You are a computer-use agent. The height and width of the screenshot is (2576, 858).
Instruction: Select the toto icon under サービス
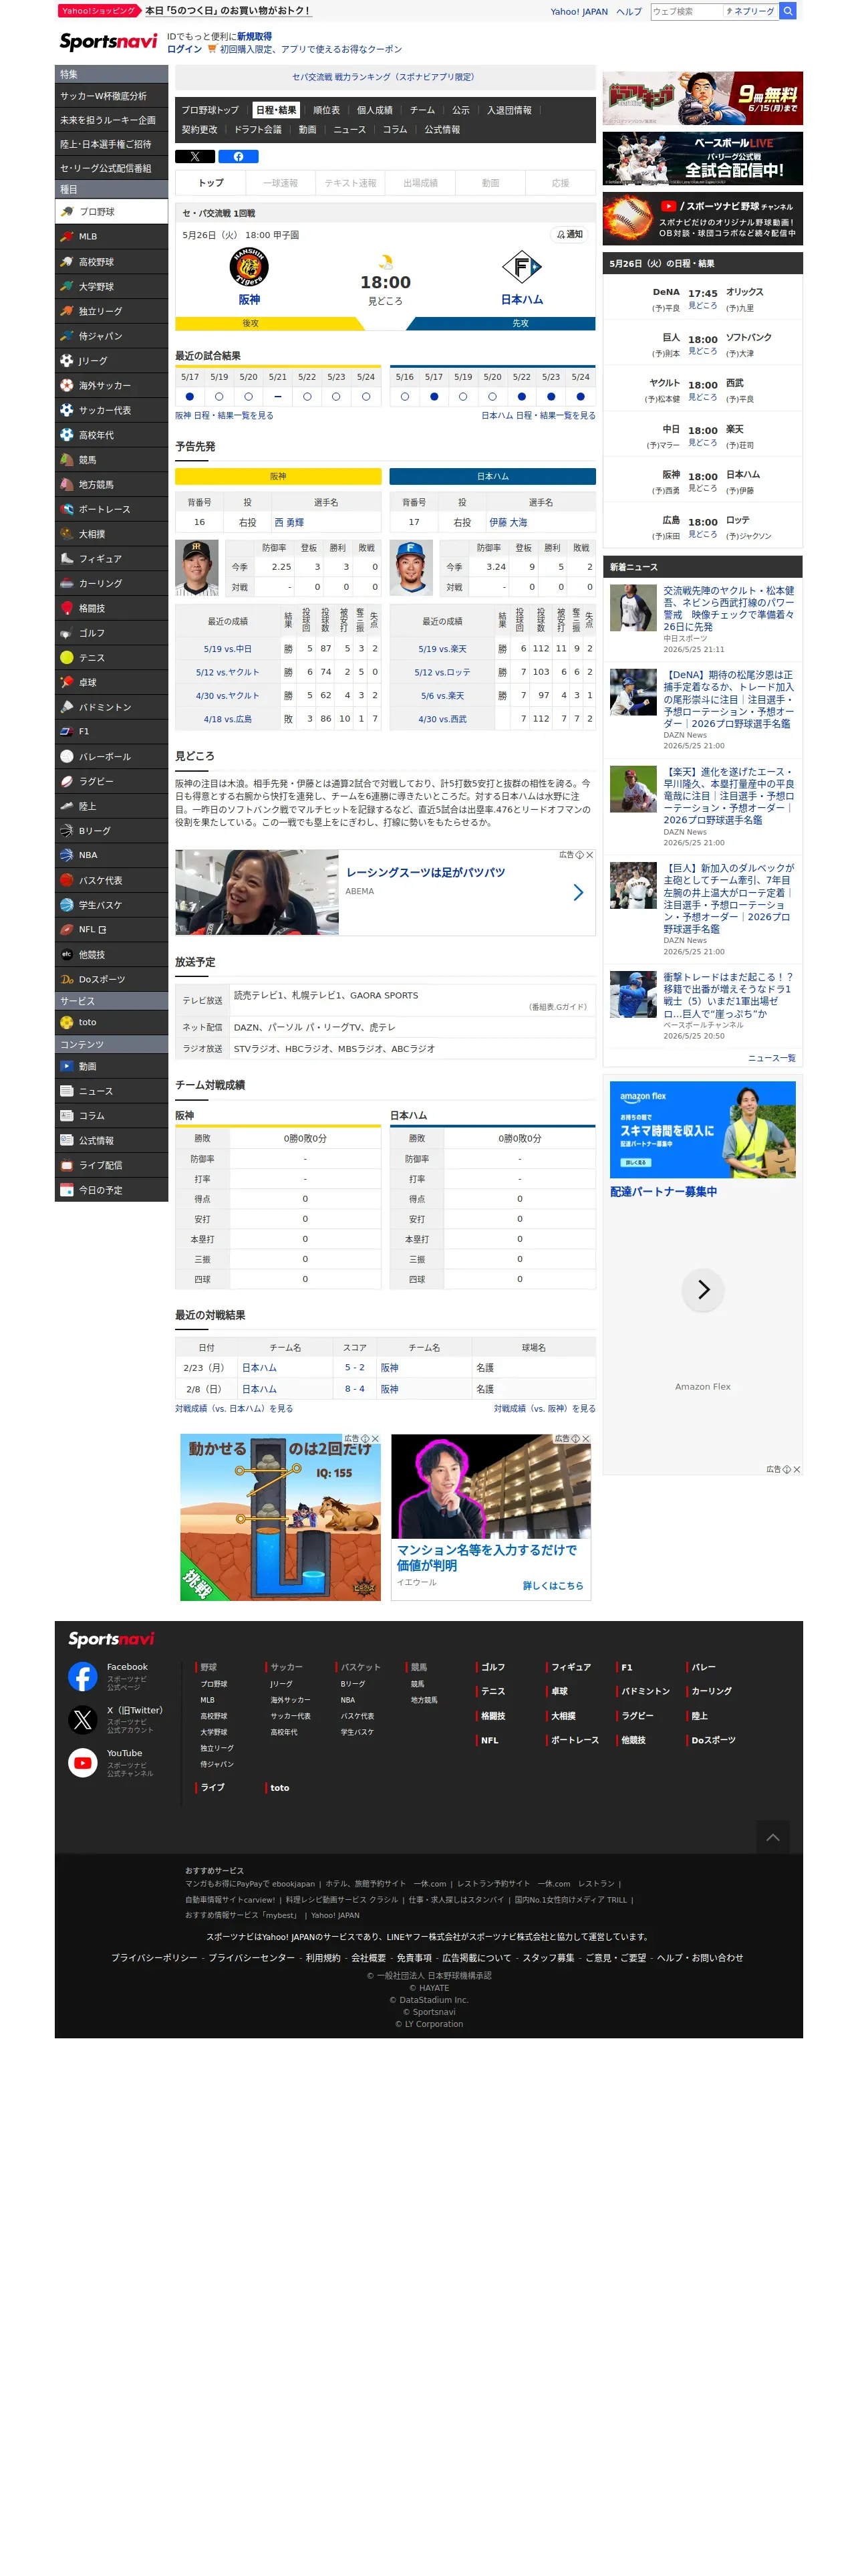pyautogui.click(x=67, y=1023)
